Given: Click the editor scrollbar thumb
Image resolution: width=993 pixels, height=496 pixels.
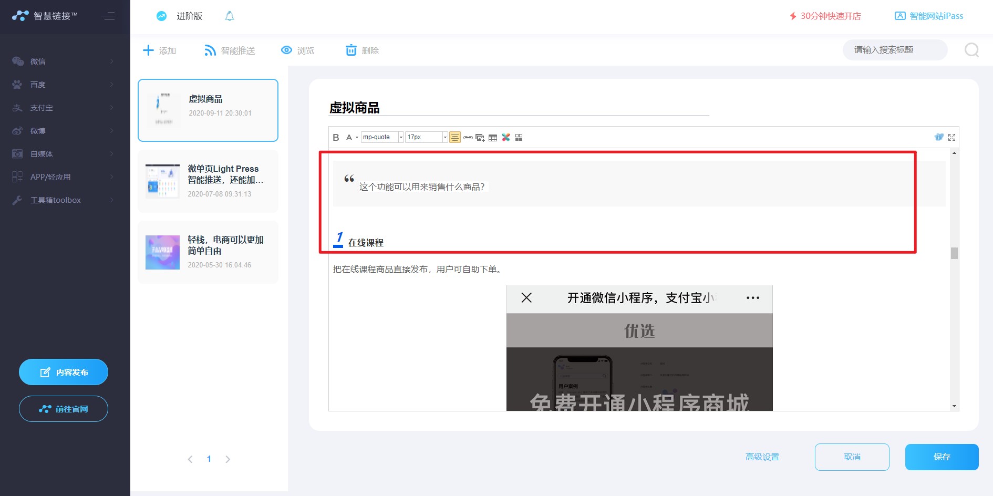Looking at the screenshot, I should click(954, 253).
